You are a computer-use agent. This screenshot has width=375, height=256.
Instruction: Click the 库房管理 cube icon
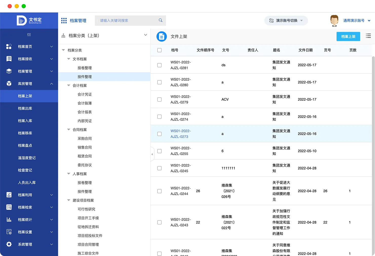(x=9, y=84)
